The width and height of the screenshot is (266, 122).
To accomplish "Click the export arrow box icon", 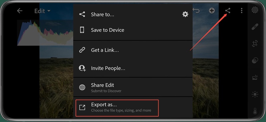I will click(x=82, y=107).
